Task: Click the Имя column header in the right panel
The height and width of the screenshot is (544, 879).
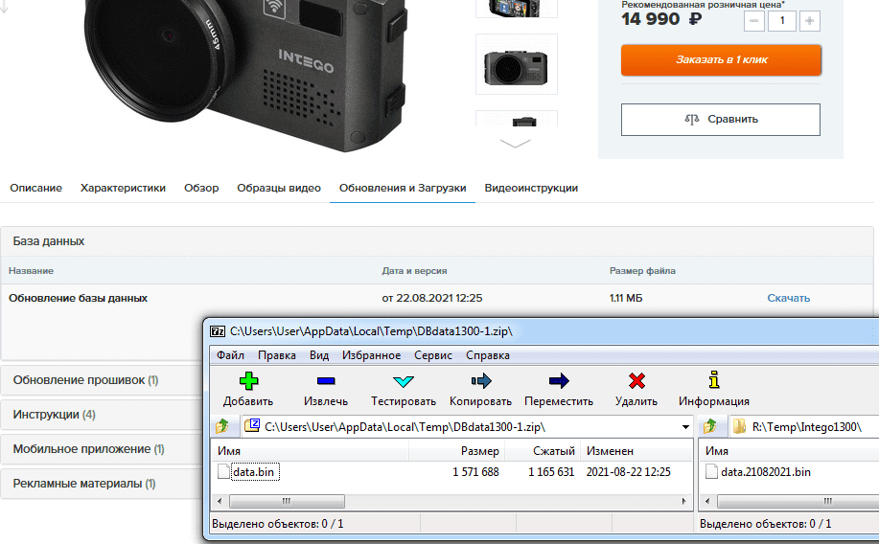Action: (789, 451)
